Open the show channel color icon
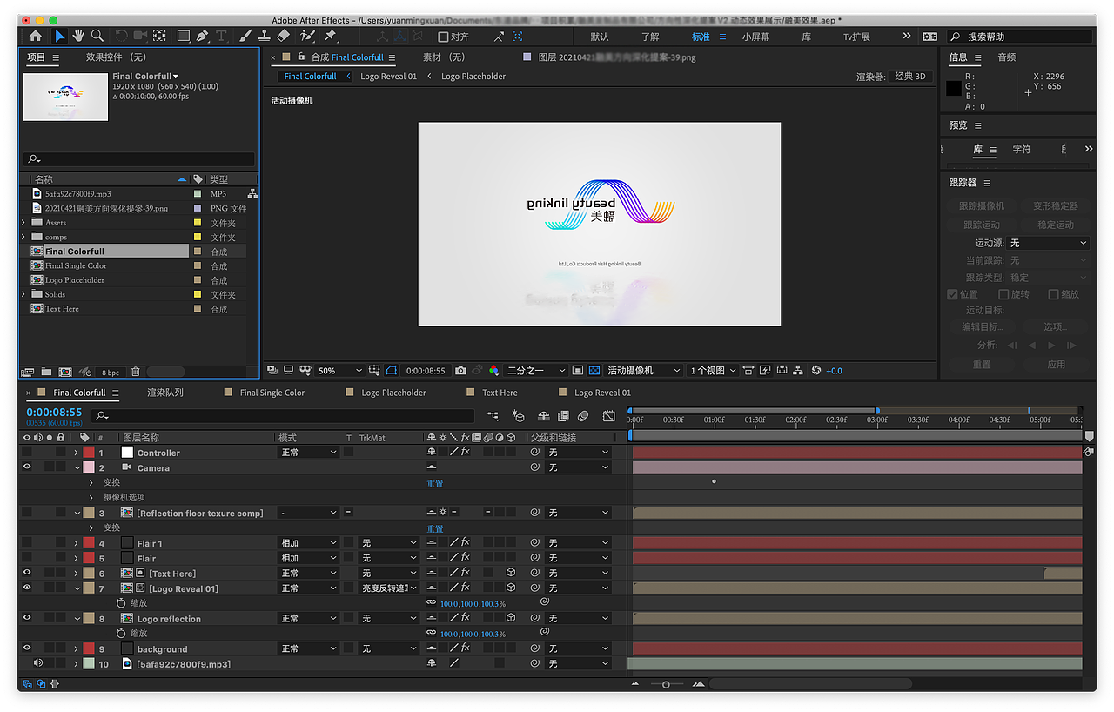This screenshot has width=1114, height=712. 493,370
